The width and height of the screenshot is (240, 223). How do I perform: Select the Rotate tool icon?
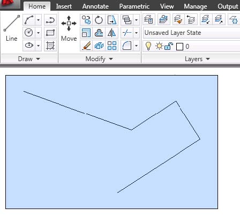[99, 20]
